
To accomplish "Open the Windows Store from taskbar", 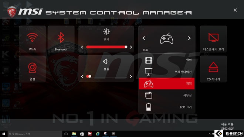I will 82,134.
